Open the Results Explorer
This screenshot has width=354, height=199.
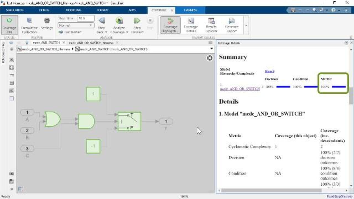(x=211, y=21)
